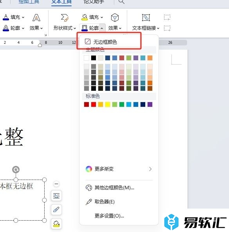Click the minus collapse floating button
229x232 pixels.
56,184
